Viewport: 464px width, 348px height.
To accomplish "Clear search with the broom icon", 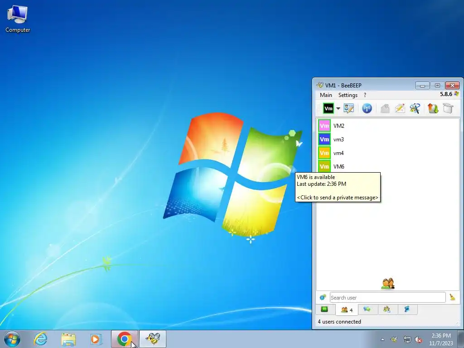I will click(x=452, y=297).
